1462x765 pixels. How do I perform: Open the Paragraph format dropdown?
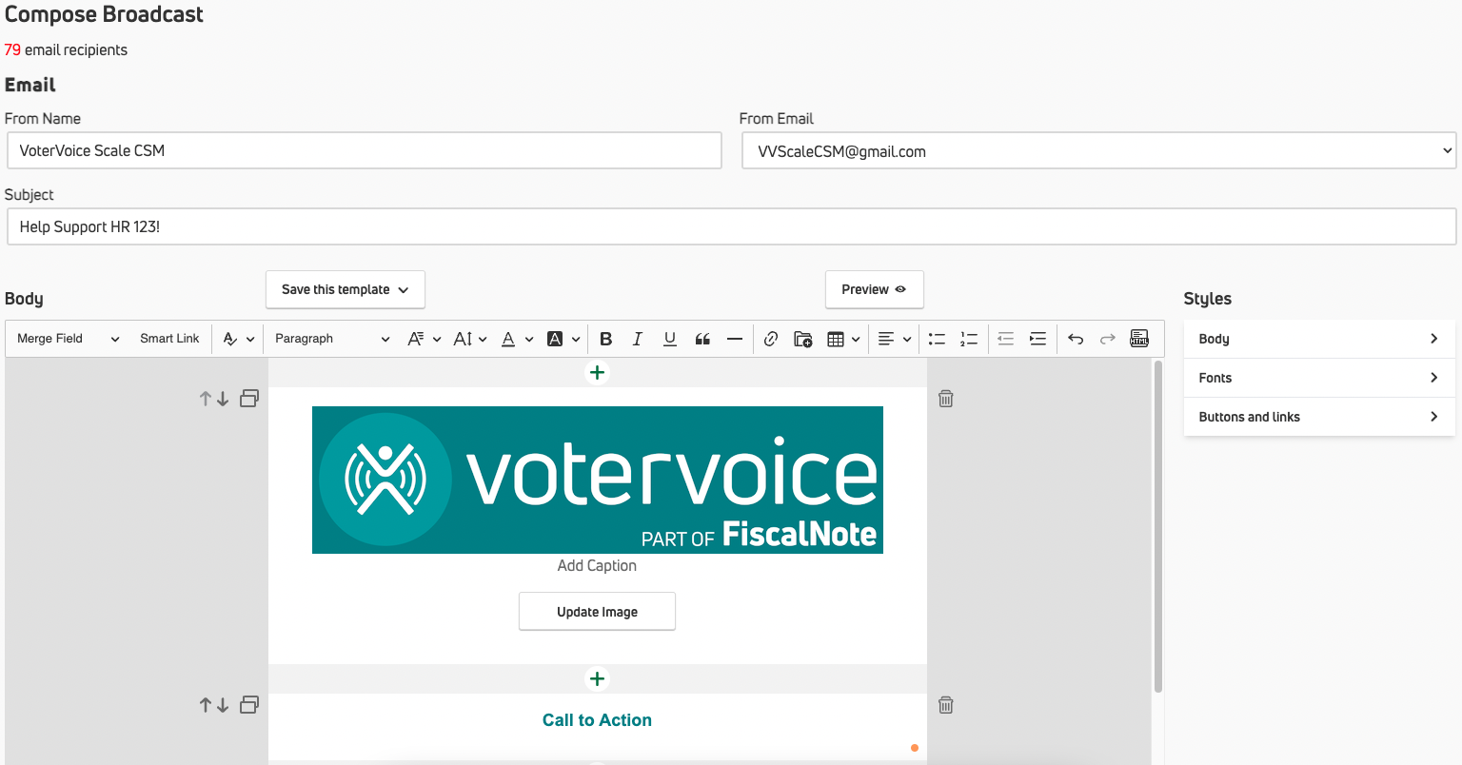(x=332, y=339)
